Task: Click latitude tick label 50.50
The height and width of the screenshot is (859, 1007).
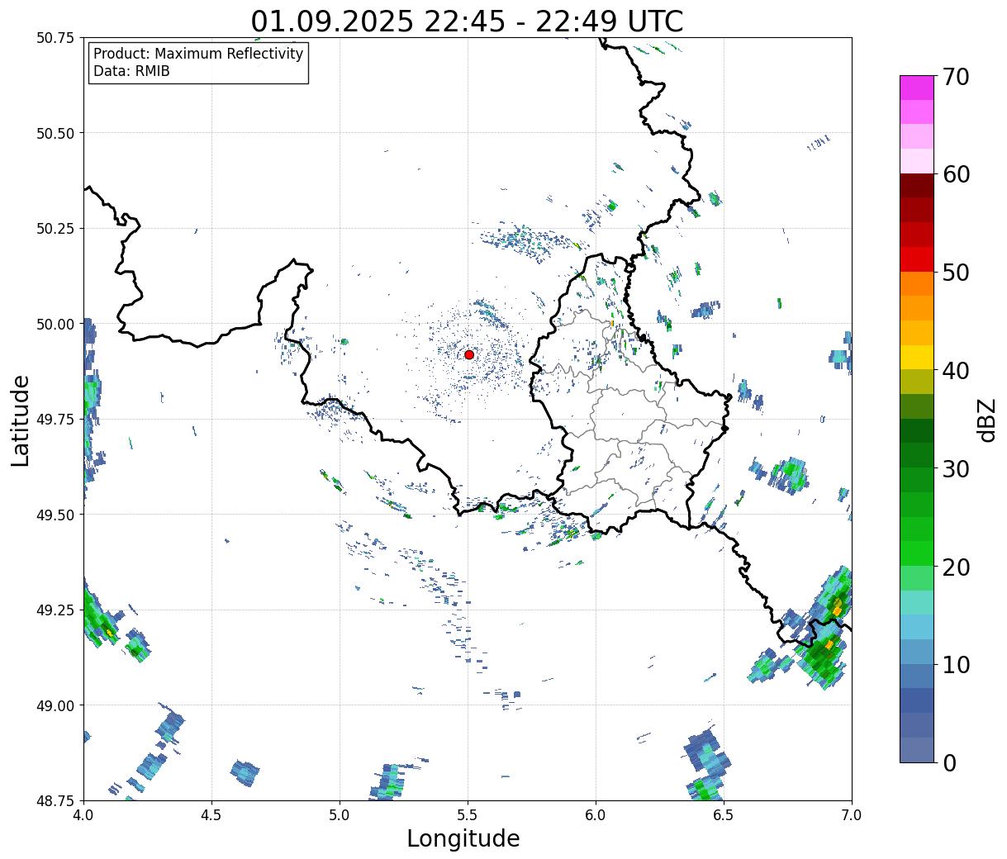Action: coord(55,133)
